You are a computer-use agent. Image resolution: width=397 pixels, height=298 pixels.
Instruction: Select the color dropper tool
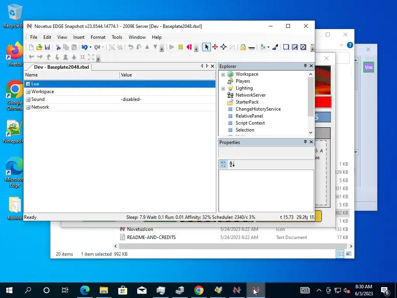(275, 47)
